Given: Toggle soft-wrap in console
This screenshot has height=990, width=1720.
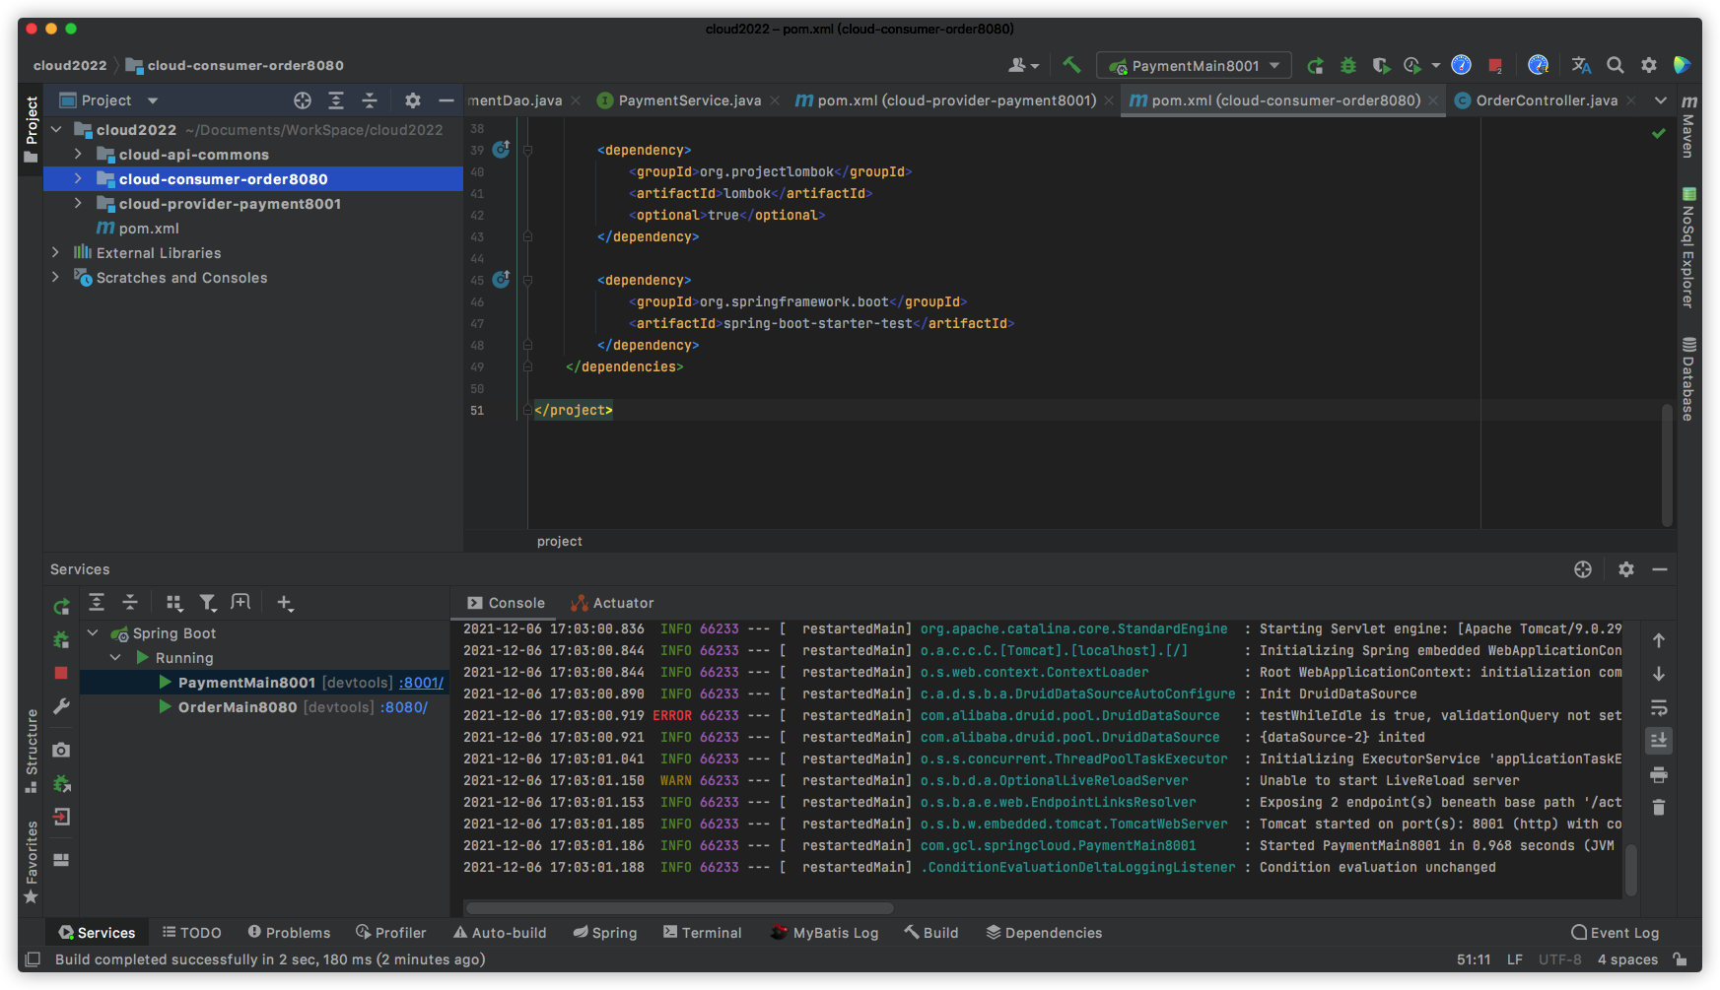Looking at the screenshot, I should pyautogui.click(x=1659, y=707).
